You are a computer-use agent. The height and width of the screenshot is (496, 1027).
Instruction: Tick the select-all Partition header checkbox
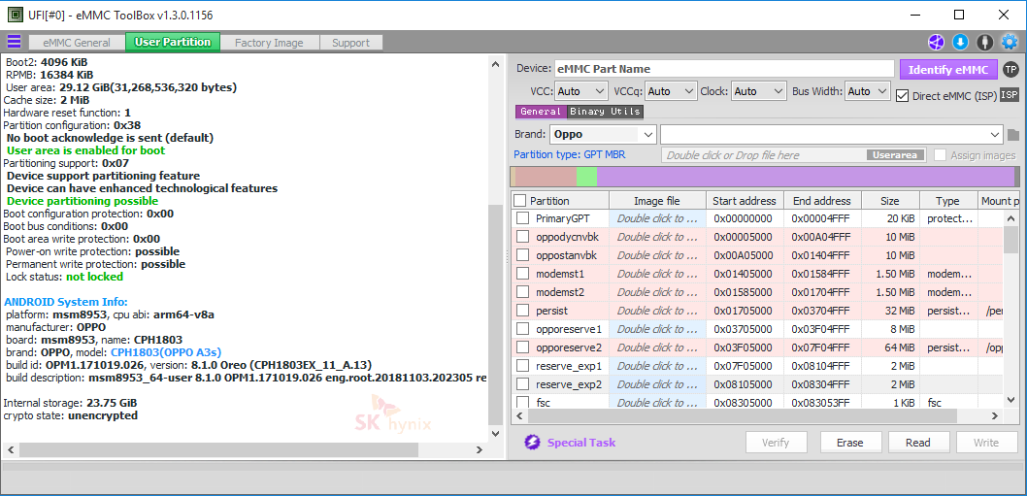point(519,201)
